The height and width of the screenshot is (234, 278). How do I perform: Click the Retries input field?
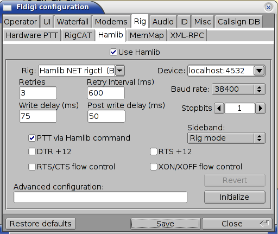(x=38, y=93)
